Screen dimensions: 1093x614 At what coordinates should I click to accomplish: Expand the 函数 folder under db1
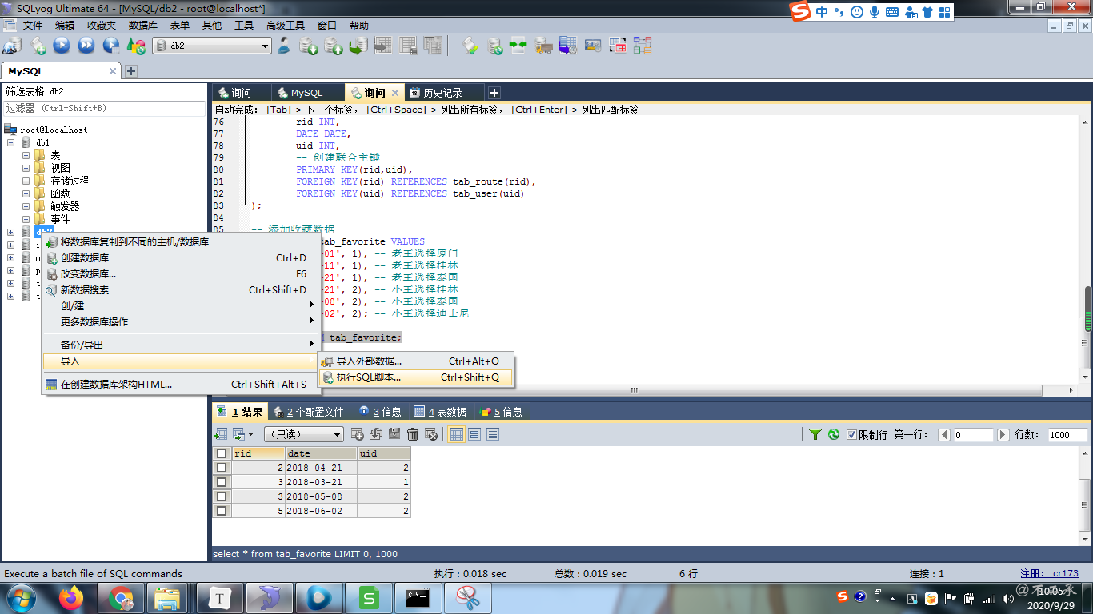[26, 193]
